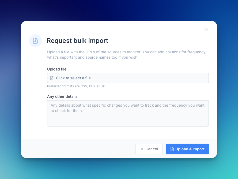This screenshot has height=179, width=238.
Task: Focus the Any other details textarea
Action: pos(128,118)
